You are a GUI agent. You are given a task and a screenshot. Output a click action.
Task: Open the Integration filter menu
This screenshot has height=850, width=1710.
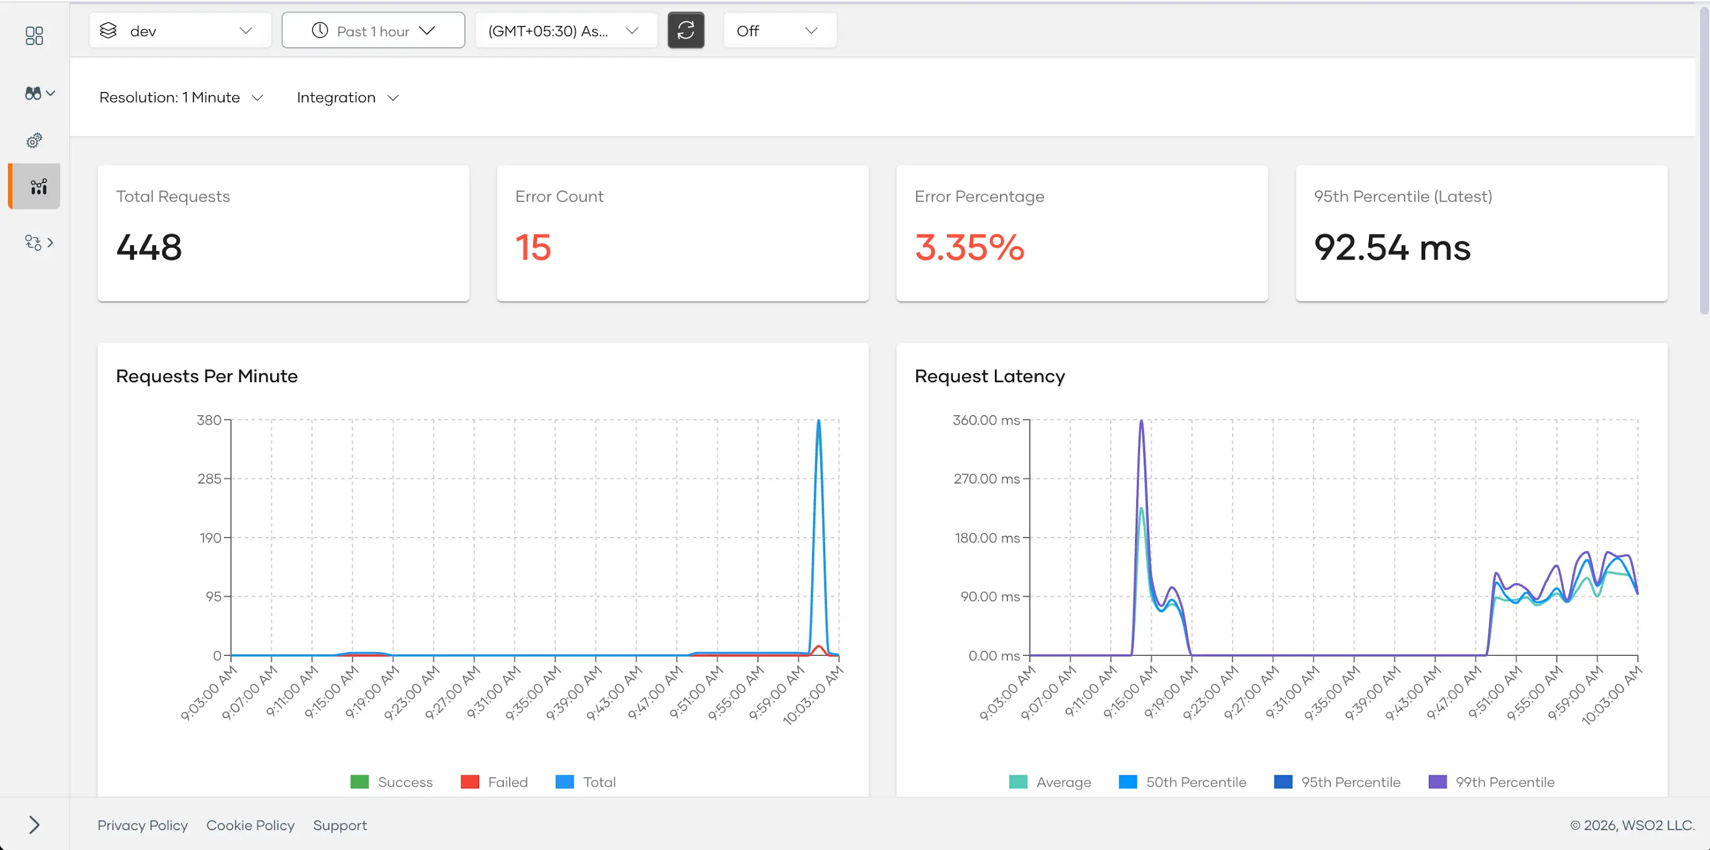(x=347, y=98)
